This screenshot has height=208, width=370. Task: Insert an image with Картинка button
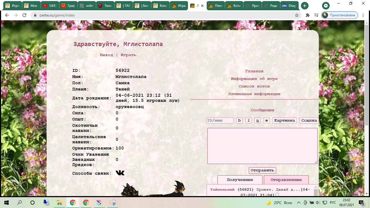pos(285,121)
